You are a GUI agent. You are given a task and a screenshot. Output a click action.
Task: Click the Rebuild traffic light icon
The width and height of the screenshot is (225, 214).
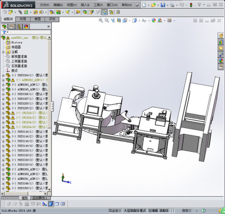191,5
